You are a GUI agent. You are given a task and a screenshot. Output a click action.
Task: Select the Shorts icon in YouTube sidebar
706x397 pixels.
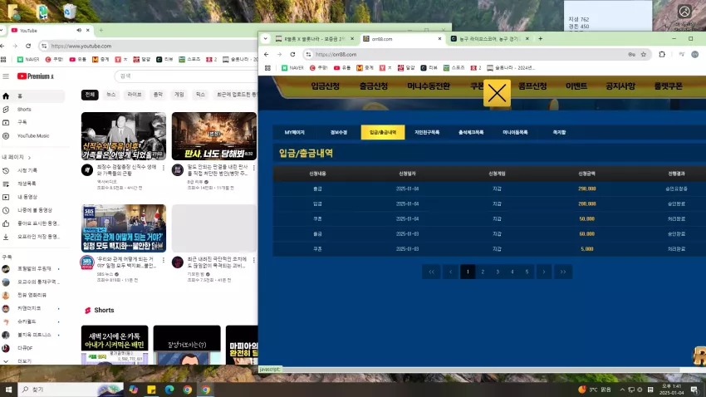pyautogui.click(x=6, y=110)
